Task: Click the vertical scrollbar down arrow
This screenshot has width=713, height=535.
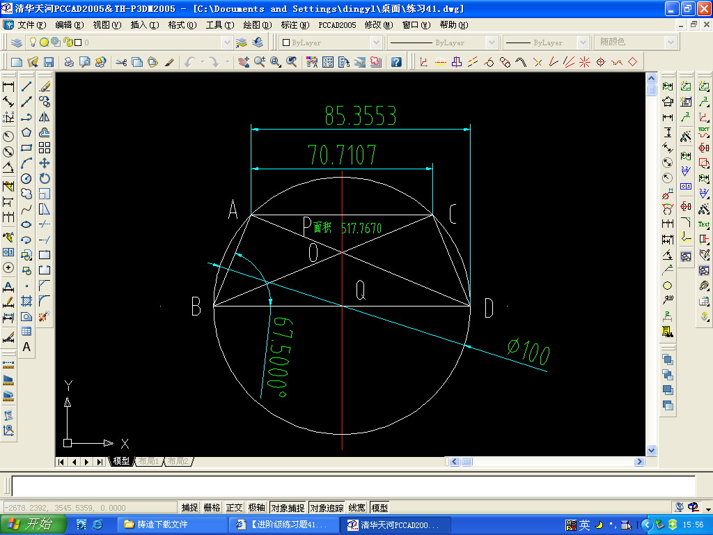Action: pos(651,451)
